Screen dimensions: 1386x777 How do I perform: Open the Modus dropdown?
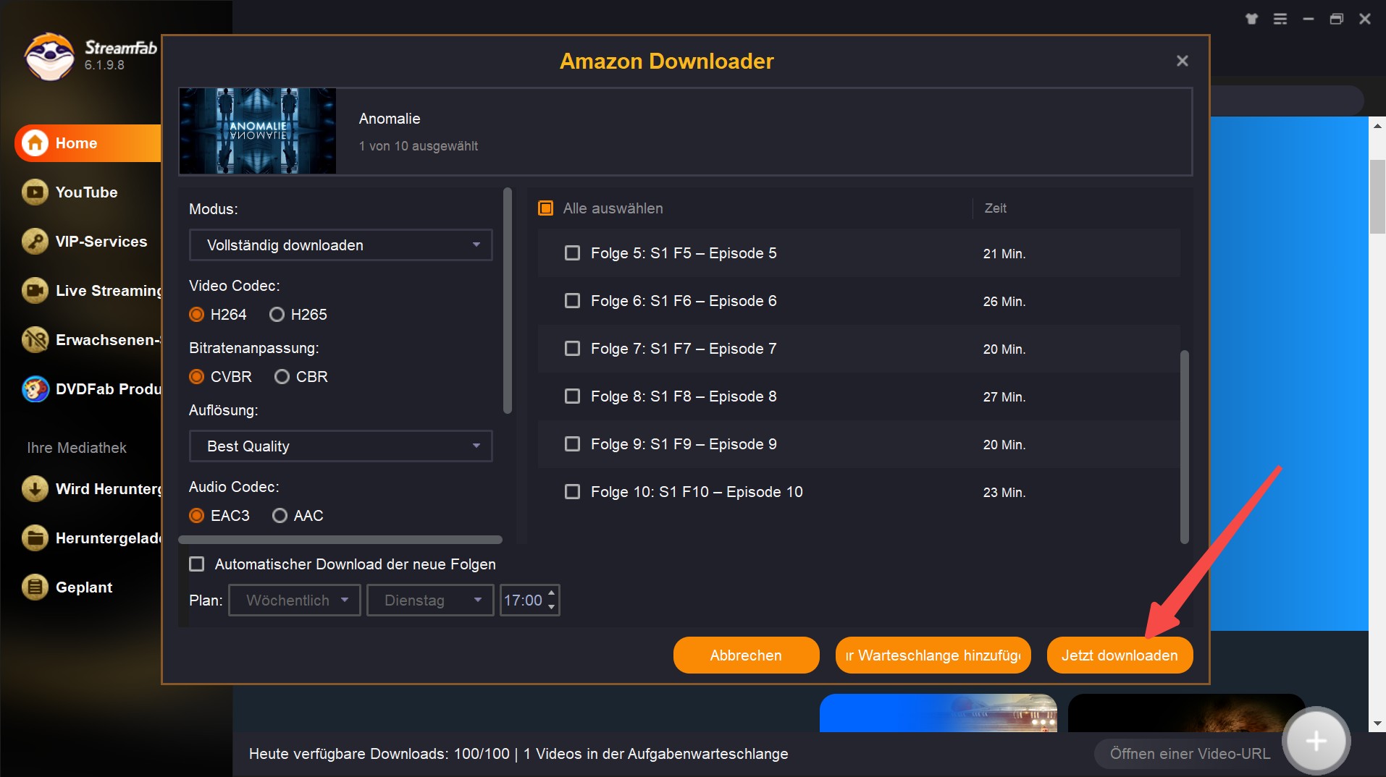pos(340,245)
